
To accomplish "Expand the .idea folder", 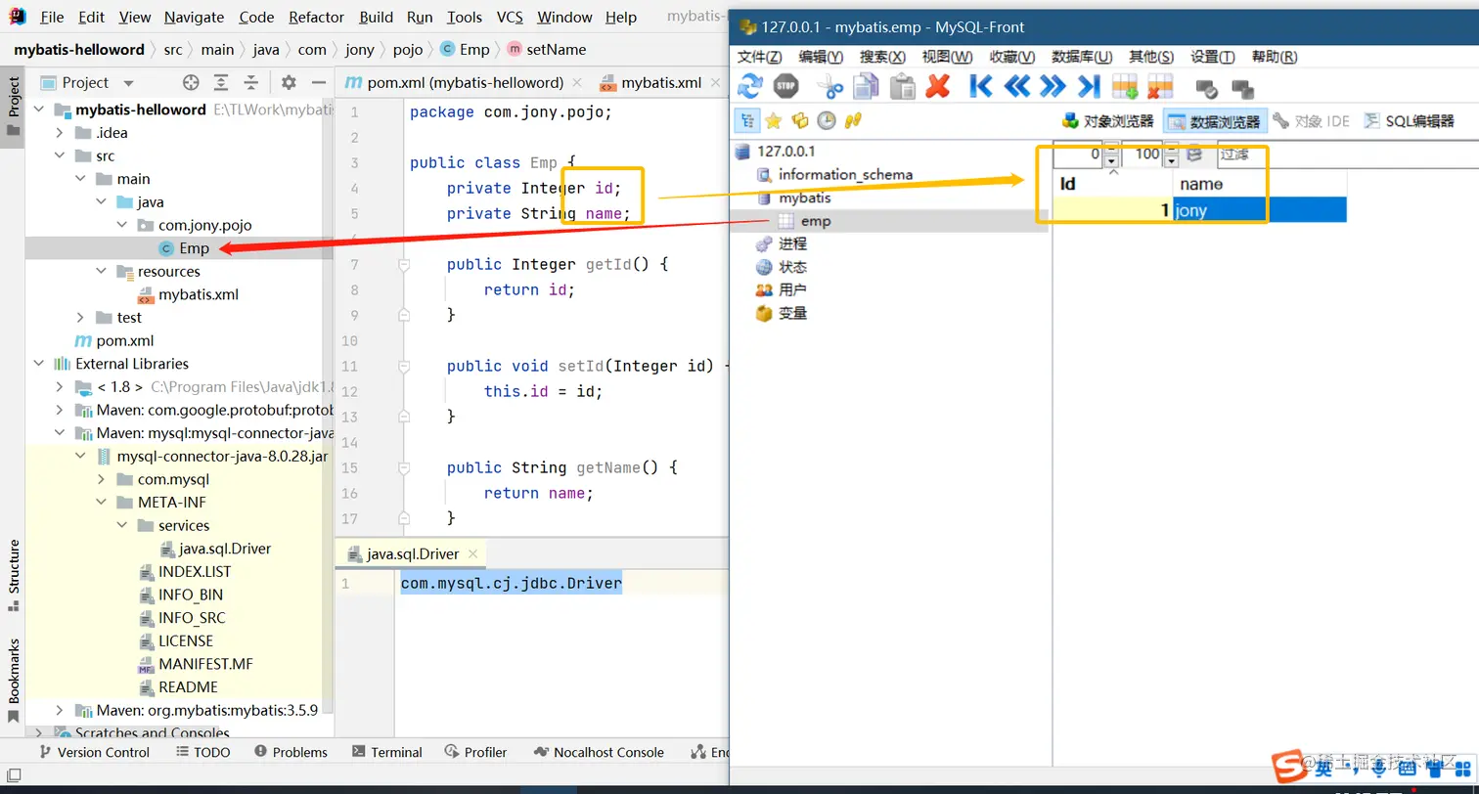I will 60,132.
